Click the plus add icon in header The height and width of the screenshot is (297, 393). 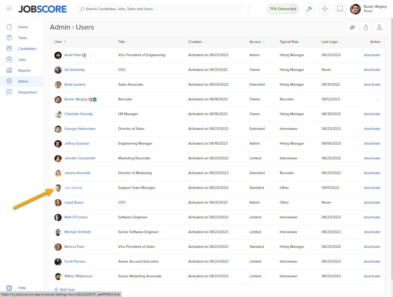pyautogui.click(x=325, y=9)
